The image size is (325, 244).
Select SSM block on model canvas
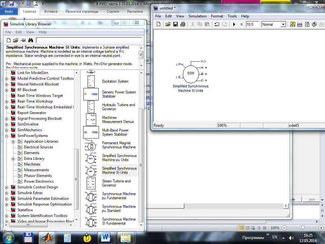[191, 74]
